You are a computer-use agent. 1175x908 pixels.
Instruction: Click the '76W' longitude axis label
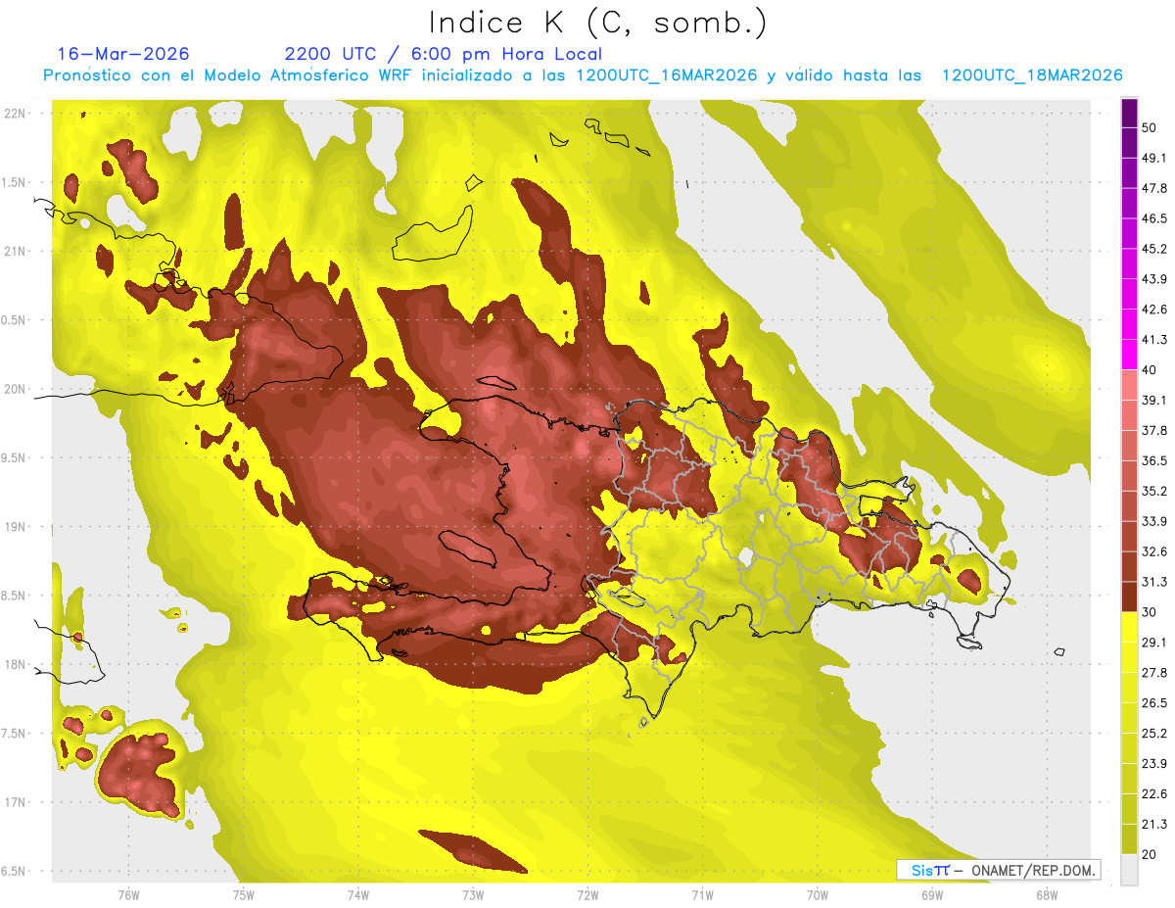point(128,894)
